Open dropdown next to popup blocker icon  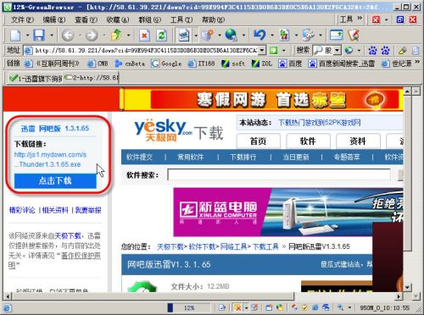pos(246,307)
